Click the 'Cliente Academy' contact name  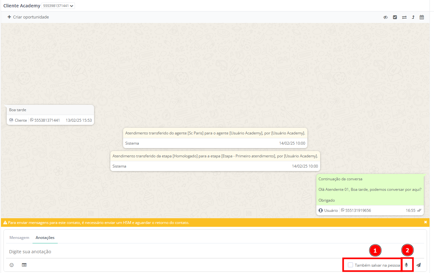(x=22, y=6)
